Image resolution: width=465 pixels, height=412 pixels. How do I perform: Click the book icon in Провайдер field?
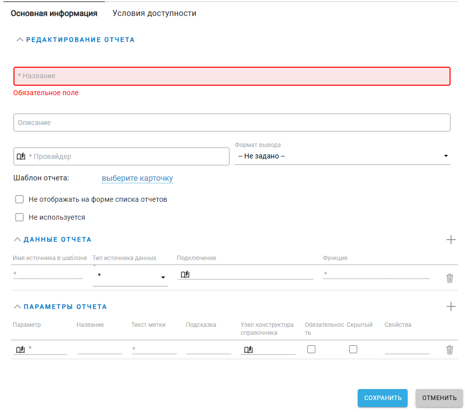pos(21,156)
